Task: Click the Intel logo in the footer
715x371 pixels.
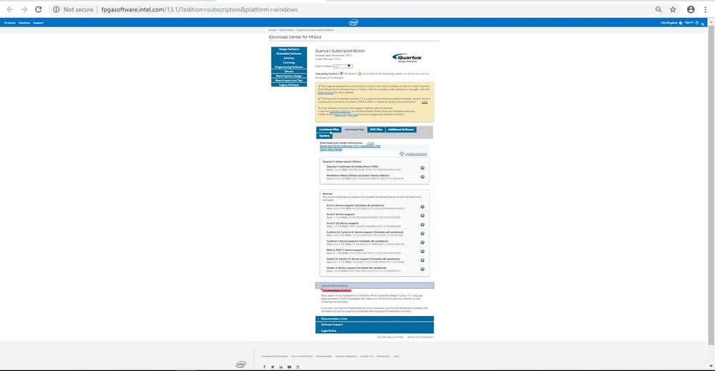Action: click(x=240, y=364)
